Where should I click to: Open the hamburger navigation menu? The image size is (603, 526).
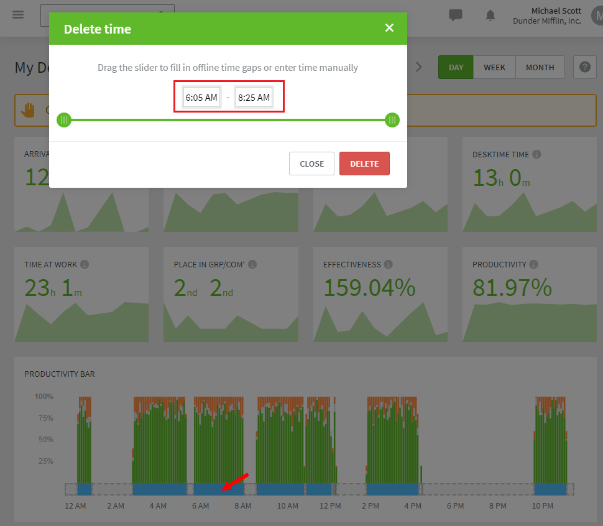point(18,16)
